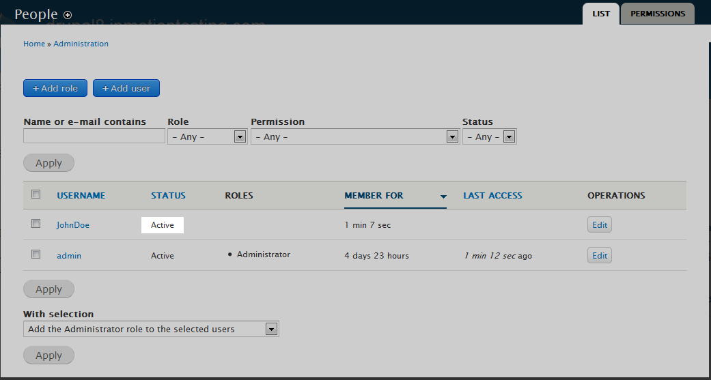Open the Status filter dropdown
711x380 pixels.
(x=489, y=136)
